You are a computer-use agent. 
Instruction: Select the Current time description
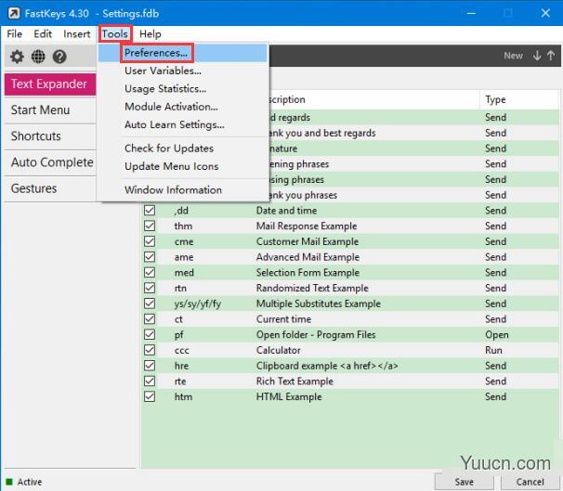point(283,319)
